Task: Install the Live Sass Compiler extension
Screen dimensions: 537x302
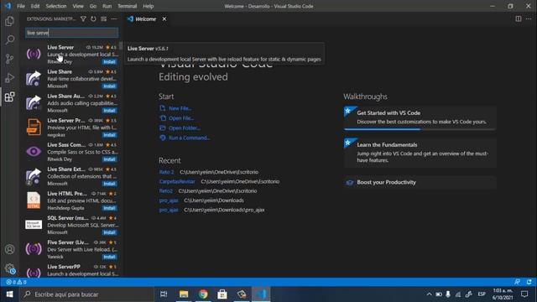Action: coord(109,159)
